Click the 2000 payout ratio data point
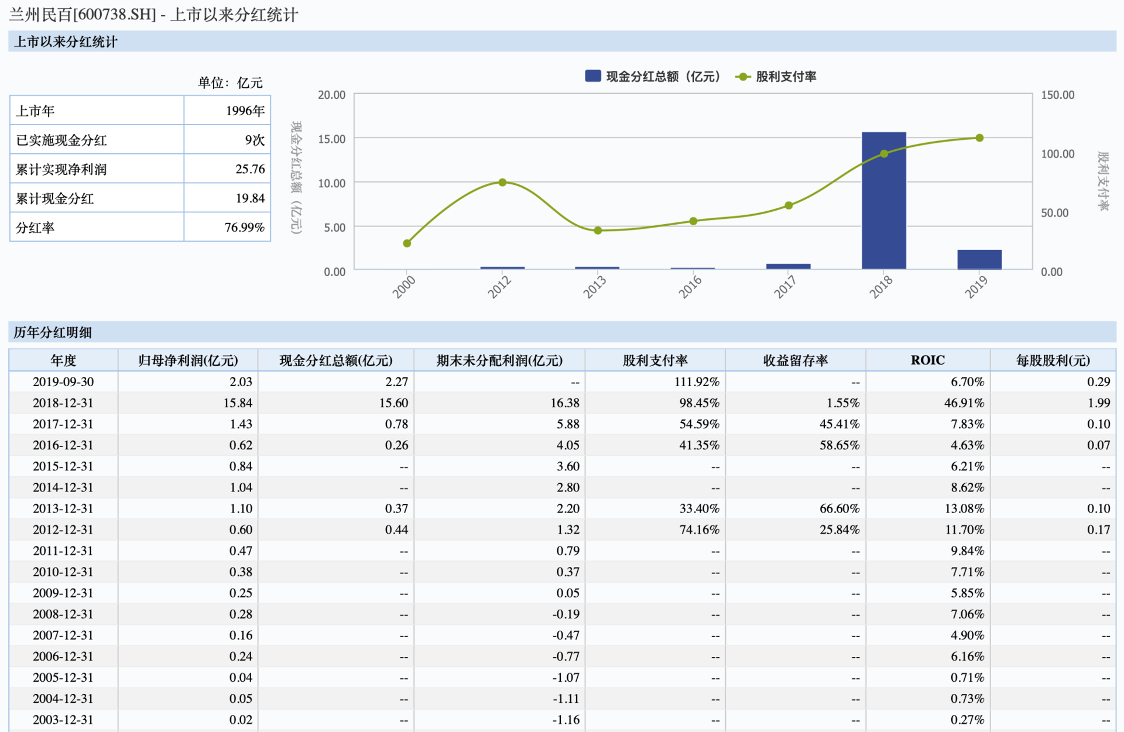Viewport: 1124px width, 732px height. 407,243
